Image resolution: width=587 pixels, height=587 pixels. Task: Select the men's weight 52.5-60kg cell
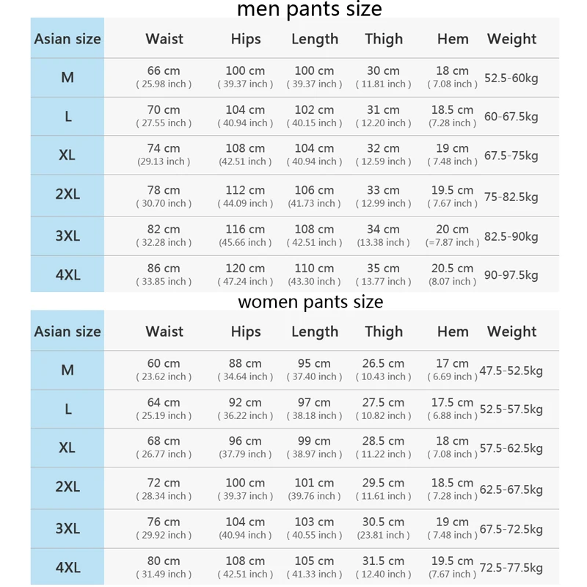(x=511, y=78)
